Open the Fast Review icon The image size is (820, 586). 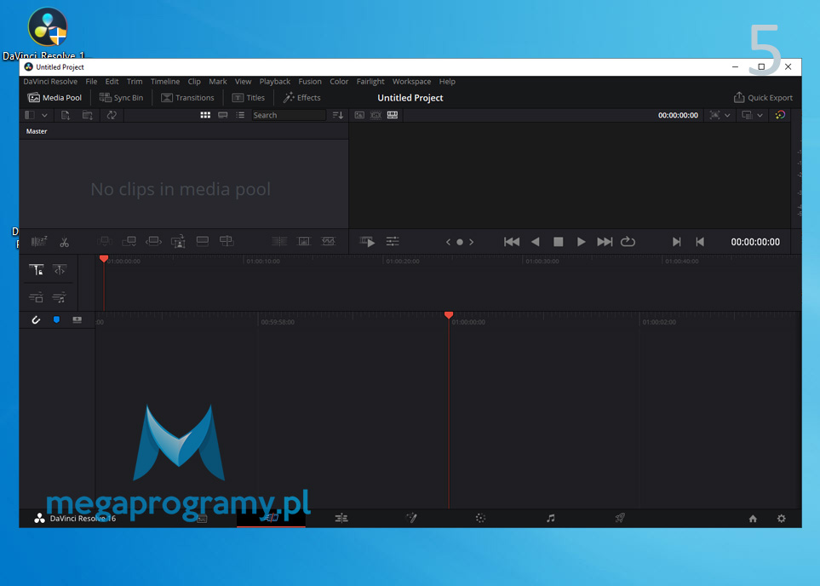pyautogui.click(x=367, y=242)
